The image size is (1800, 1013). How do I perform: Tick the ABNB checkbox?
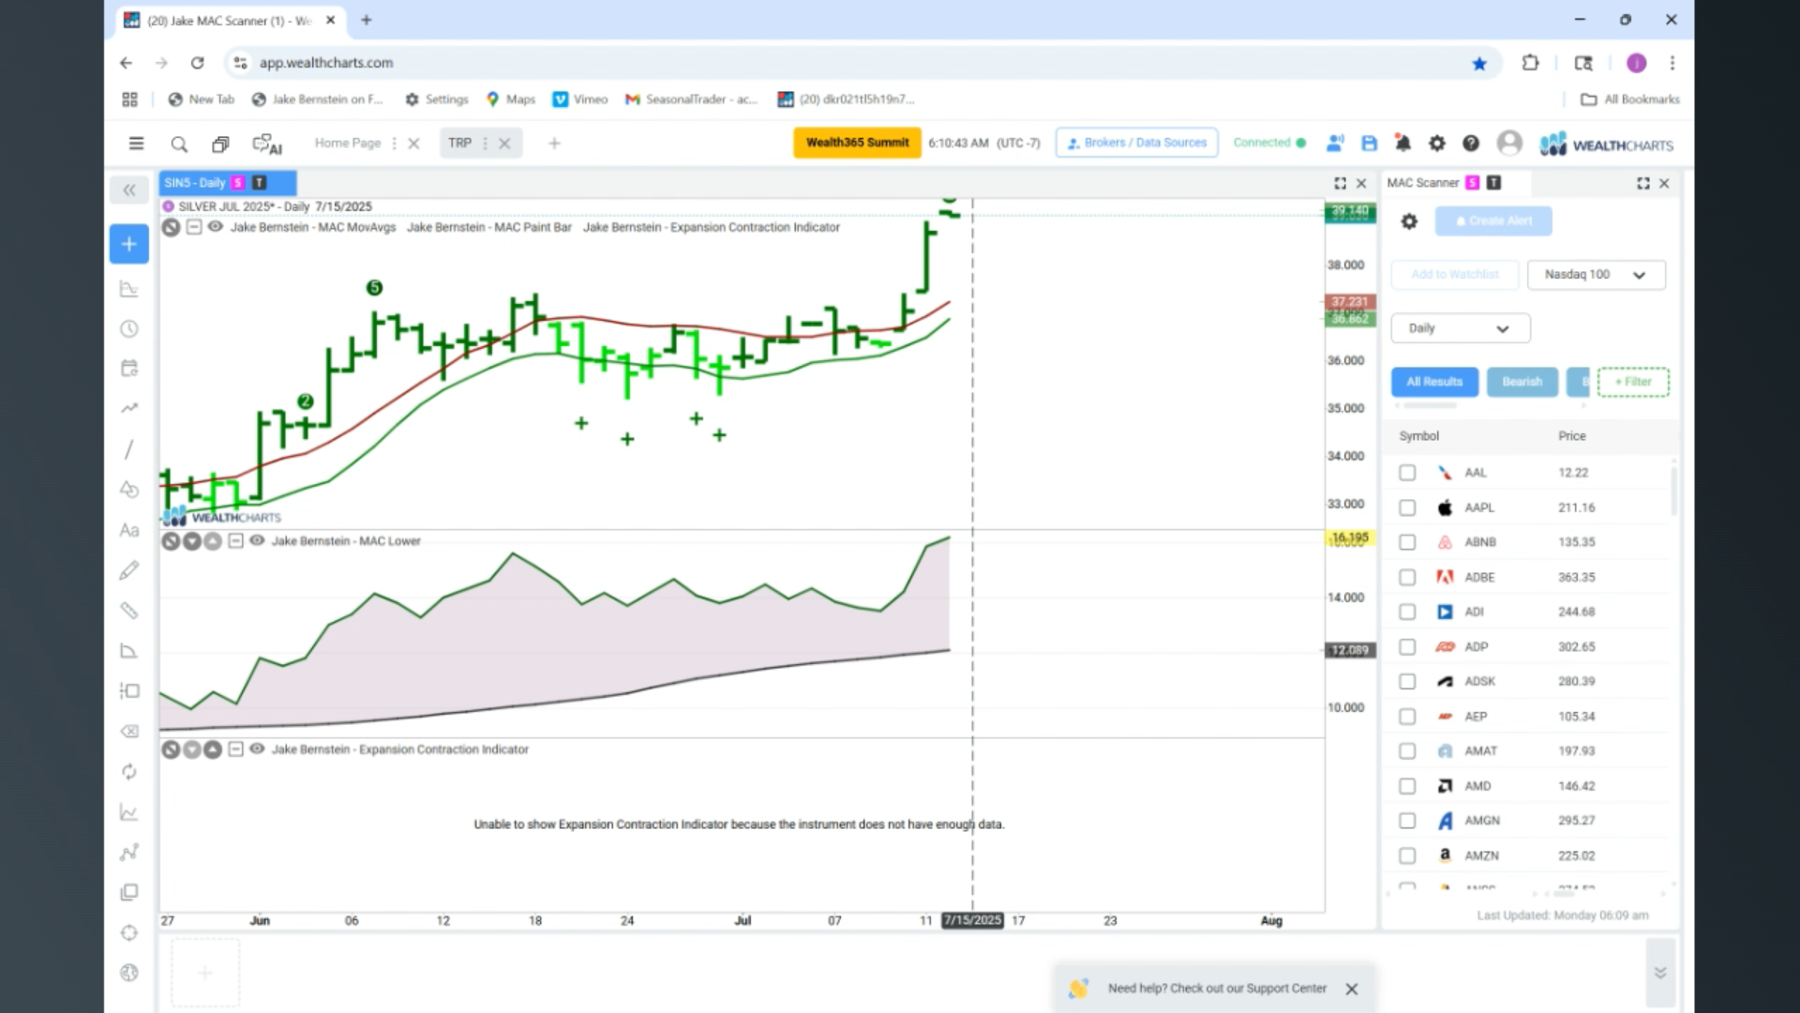point(1407,542)
